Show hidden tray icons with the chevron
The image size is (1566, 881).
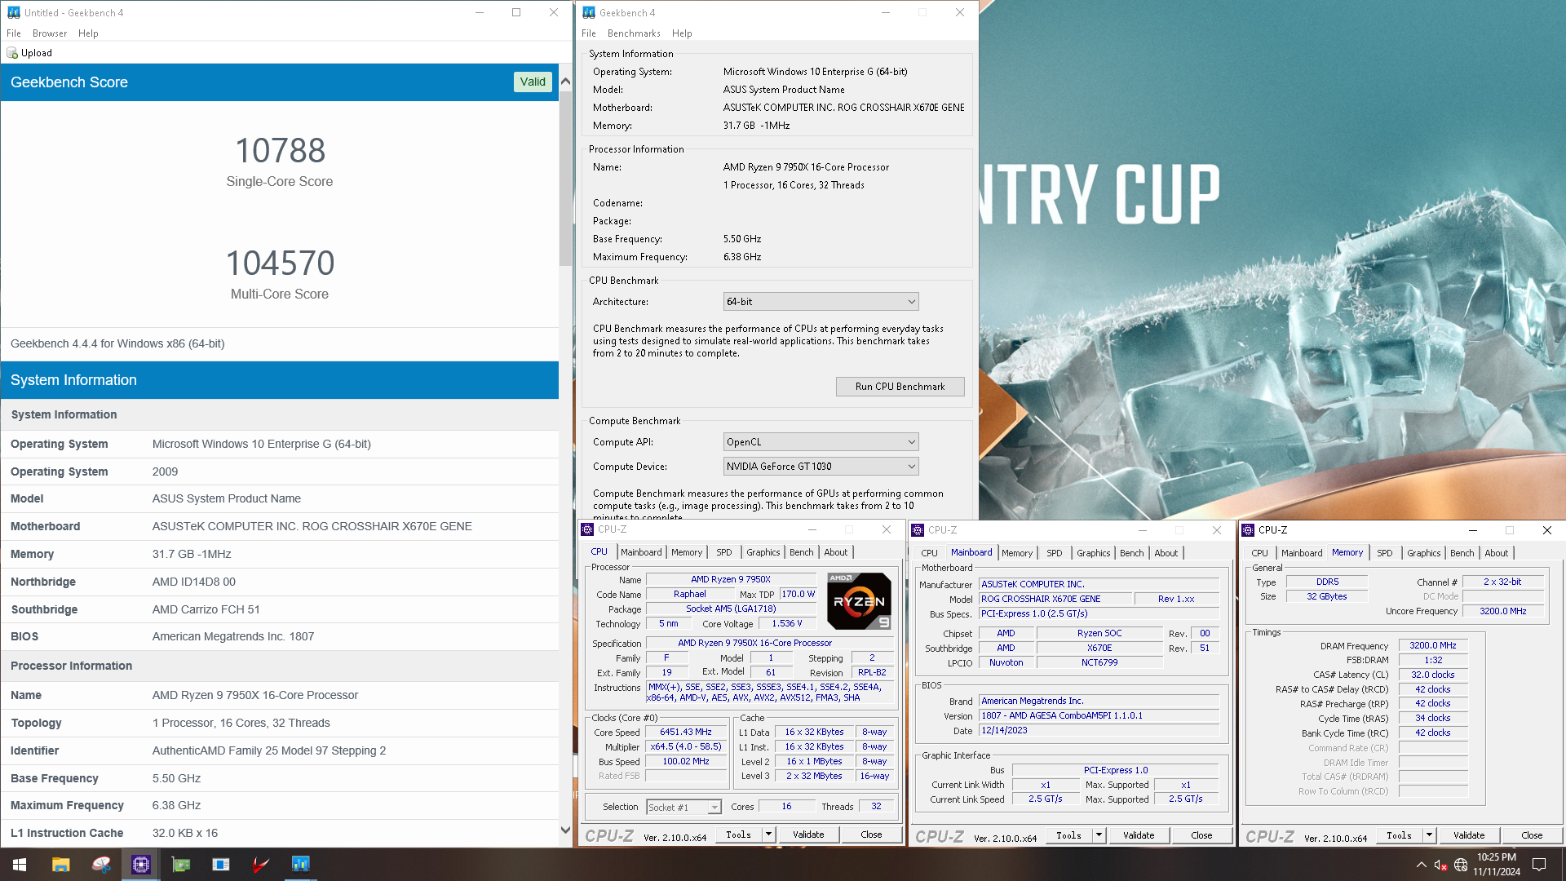1421,865
